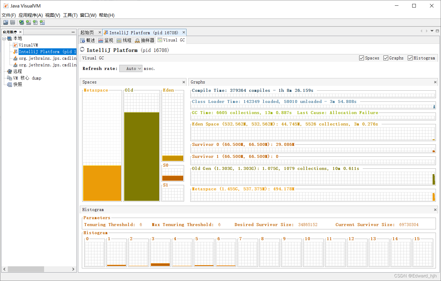Image resolution: width=441 pixels, height=281 pixels.
Task: Select the Visual GC tab
Action: (171, 40)
